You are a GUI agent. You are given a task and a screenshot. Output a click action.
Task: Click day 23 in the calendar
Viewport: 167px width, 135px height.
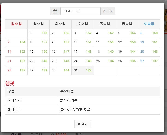point(61,61)
